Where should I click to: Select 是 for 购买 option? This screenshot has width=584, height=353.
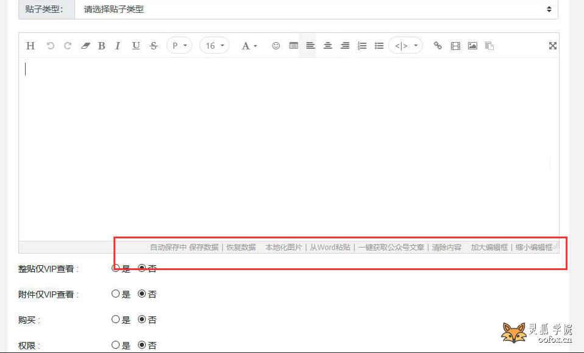pos(115,319)
